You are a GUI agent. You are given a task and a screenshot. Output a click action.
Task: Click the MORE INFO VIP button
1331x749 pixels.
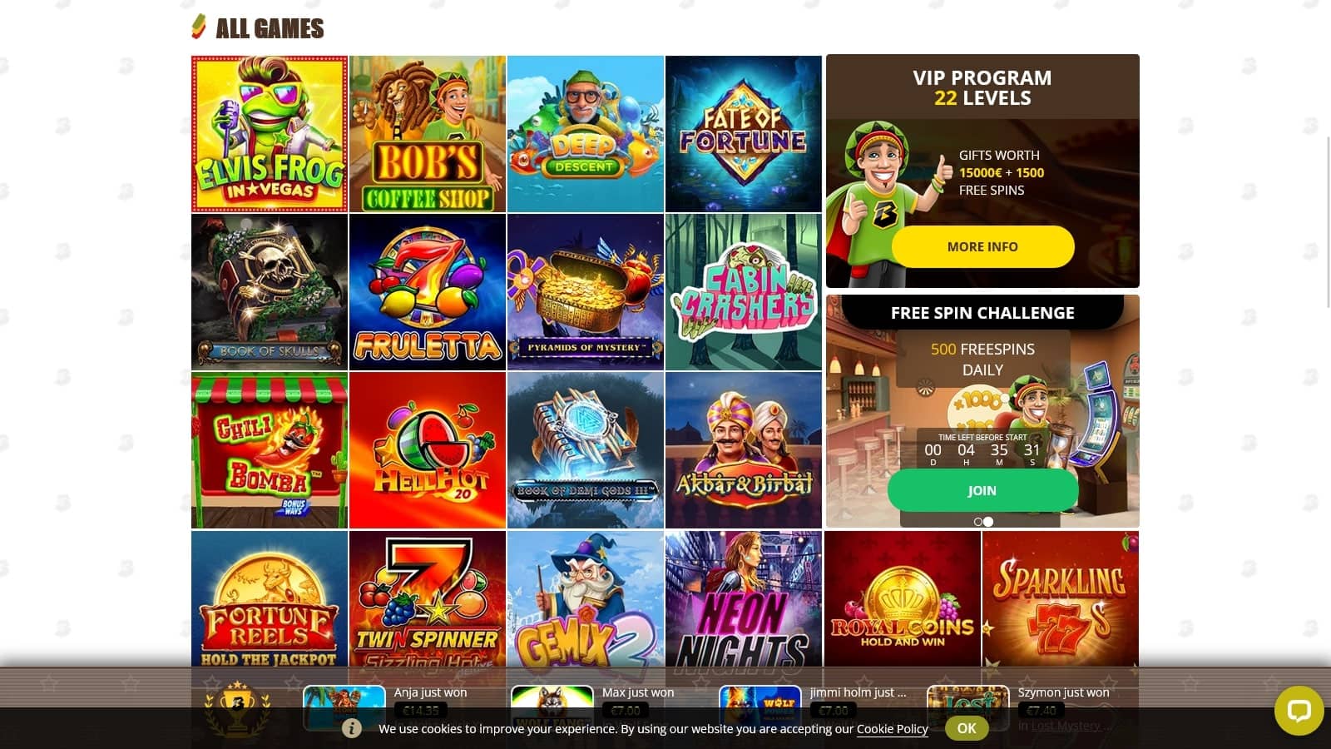point(982,246)
